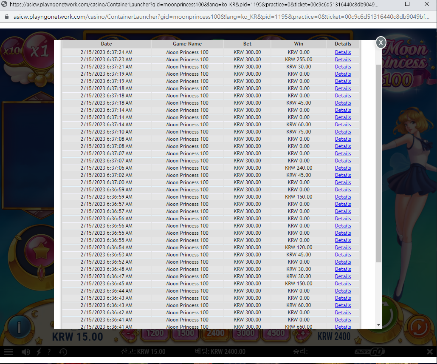Select the 2400 bet chip
The image size is (437, 364).
point(215,333)
